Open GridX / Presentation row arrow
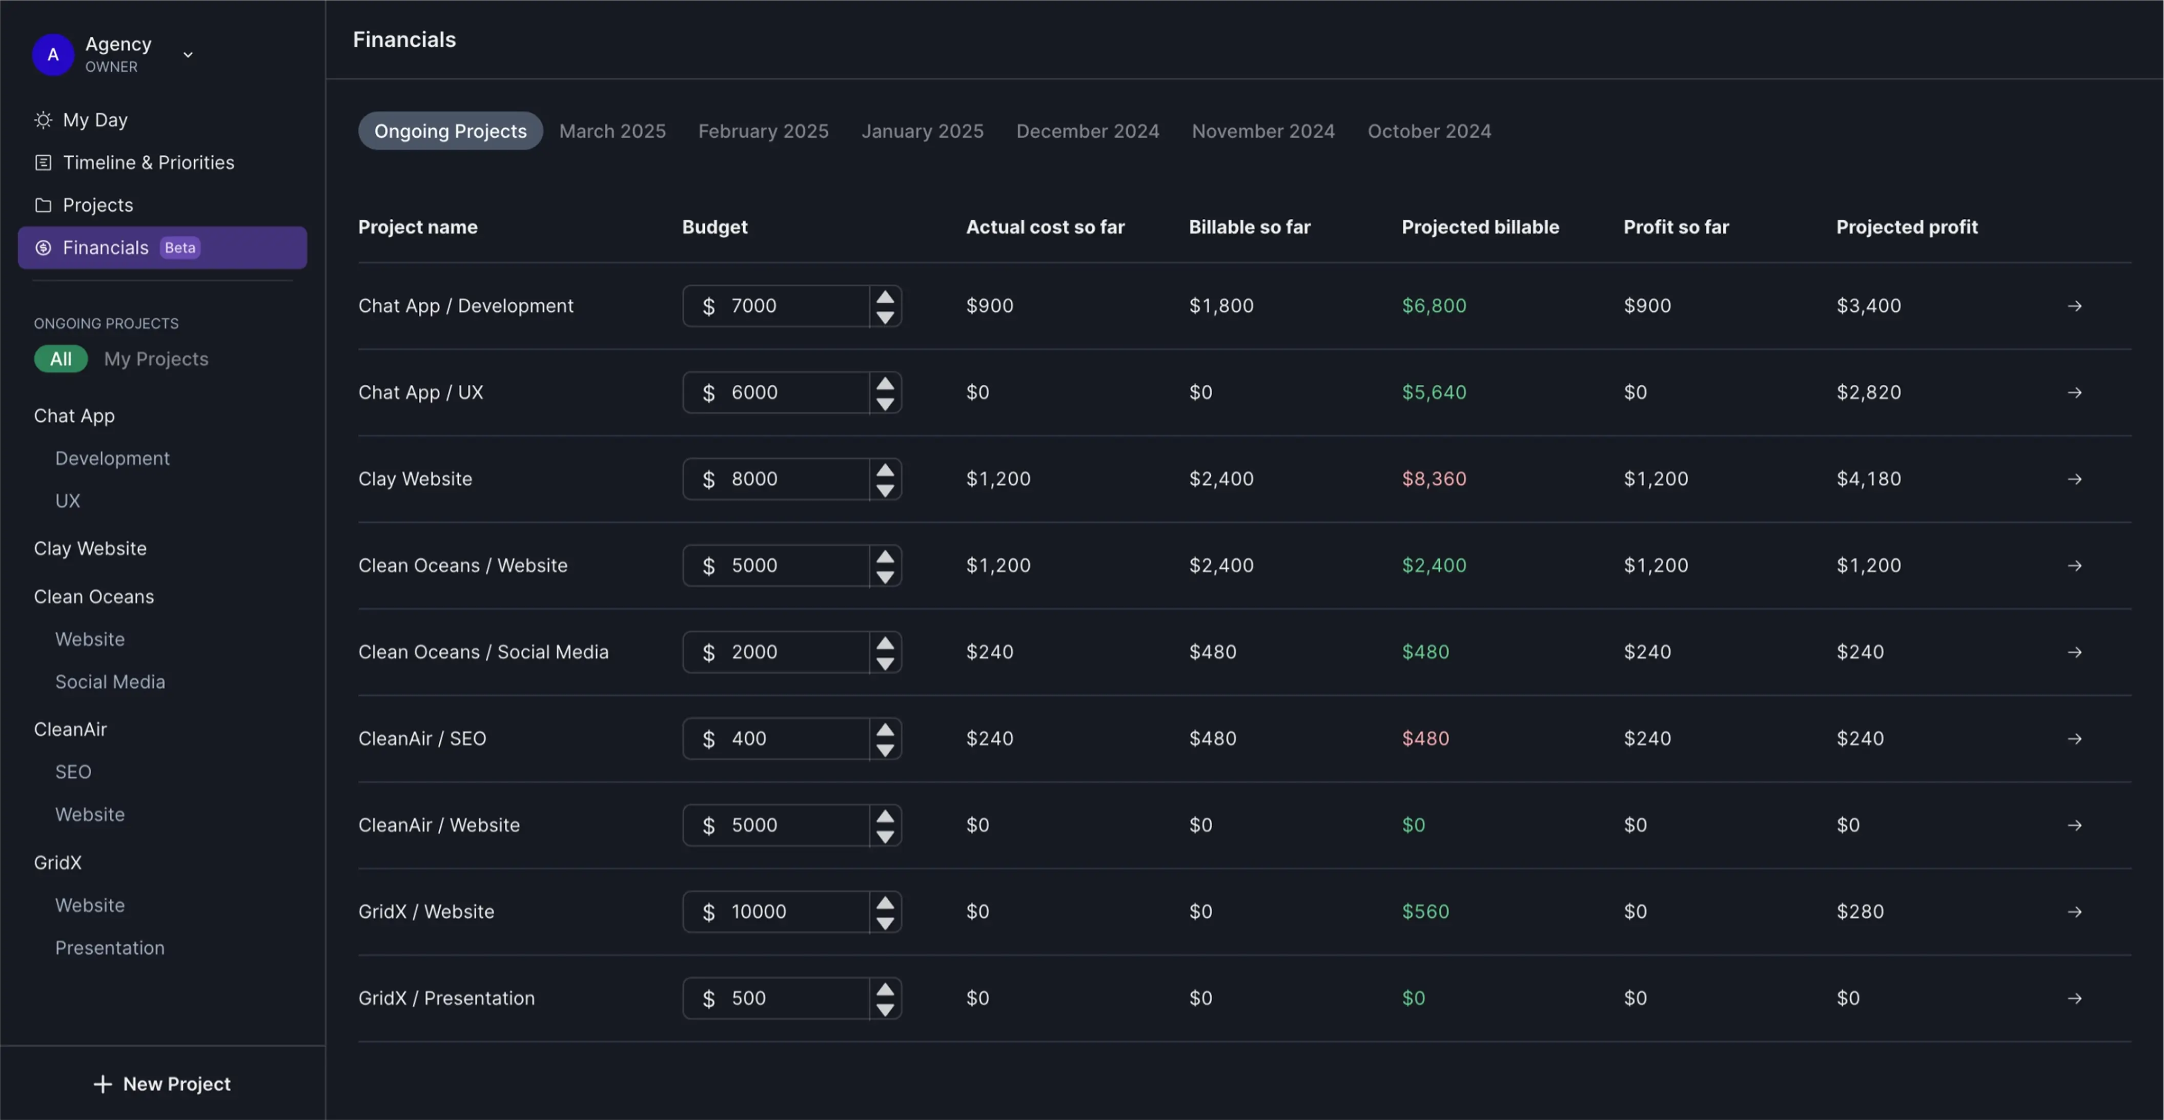The height and width of the screenshot is (1120, 2164). [2074, 998]
